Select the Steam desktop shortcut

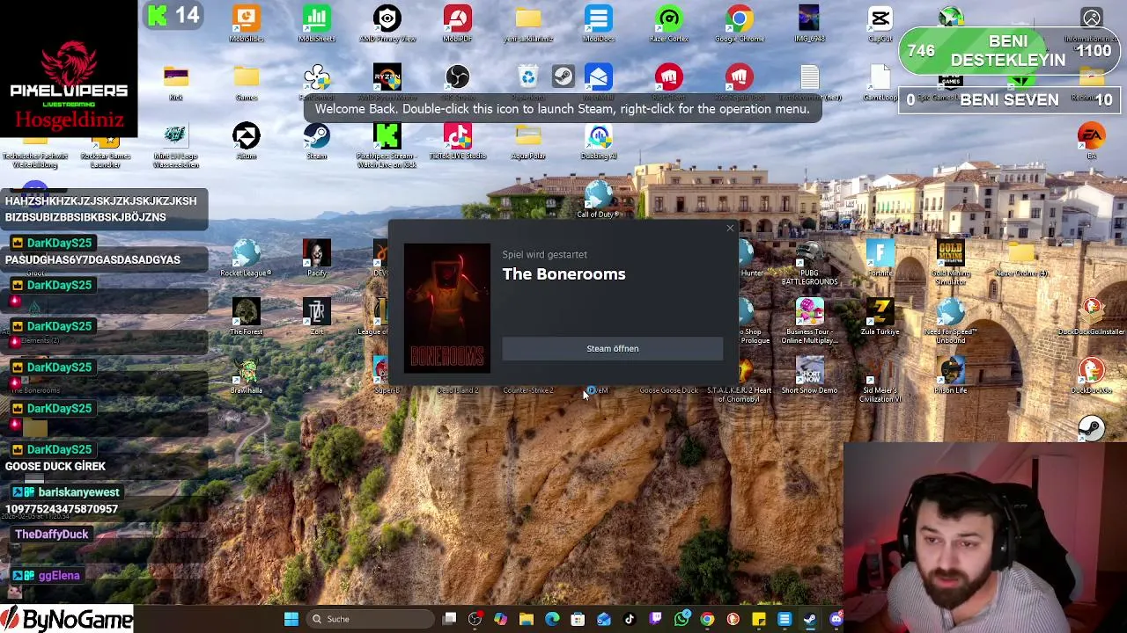tap(317, 142)
